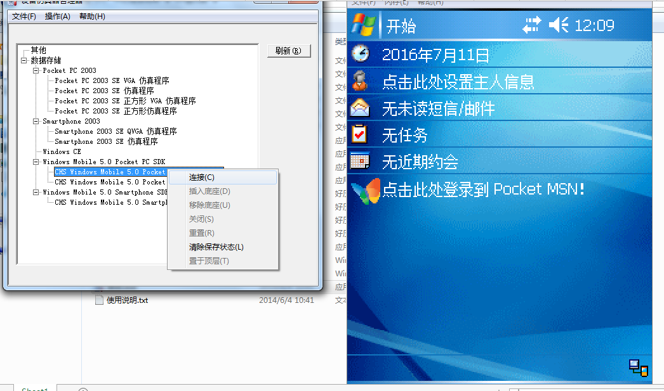Collapse the Smartphone 2003 node

click(x=36, y=121)
